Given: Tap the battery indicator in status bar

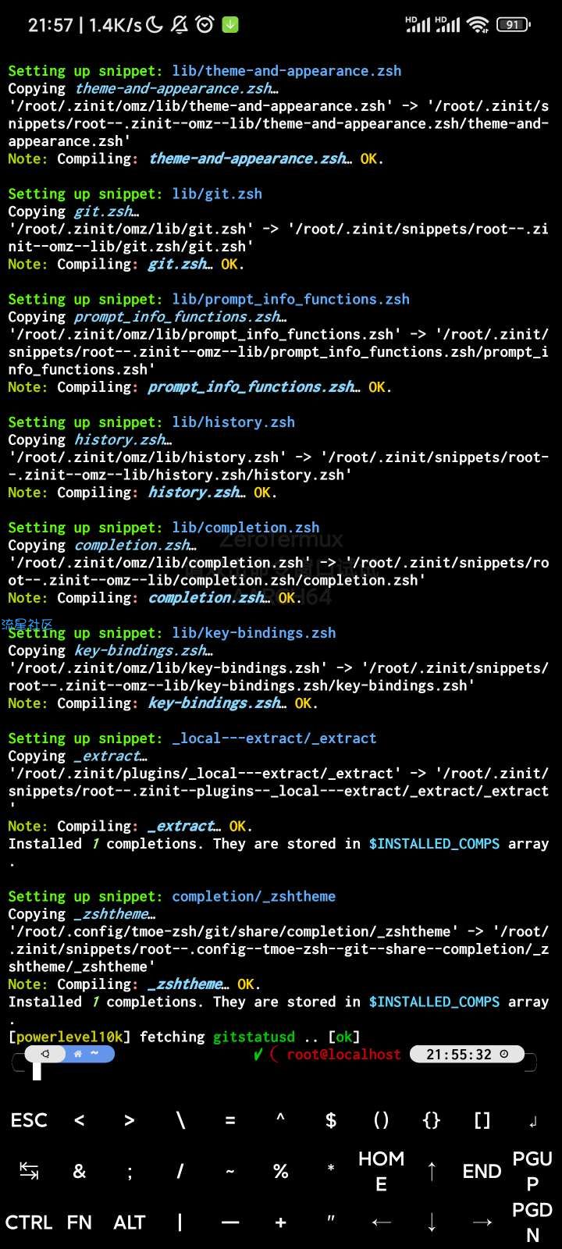Looking at the screenshot, I should [513, 25].
